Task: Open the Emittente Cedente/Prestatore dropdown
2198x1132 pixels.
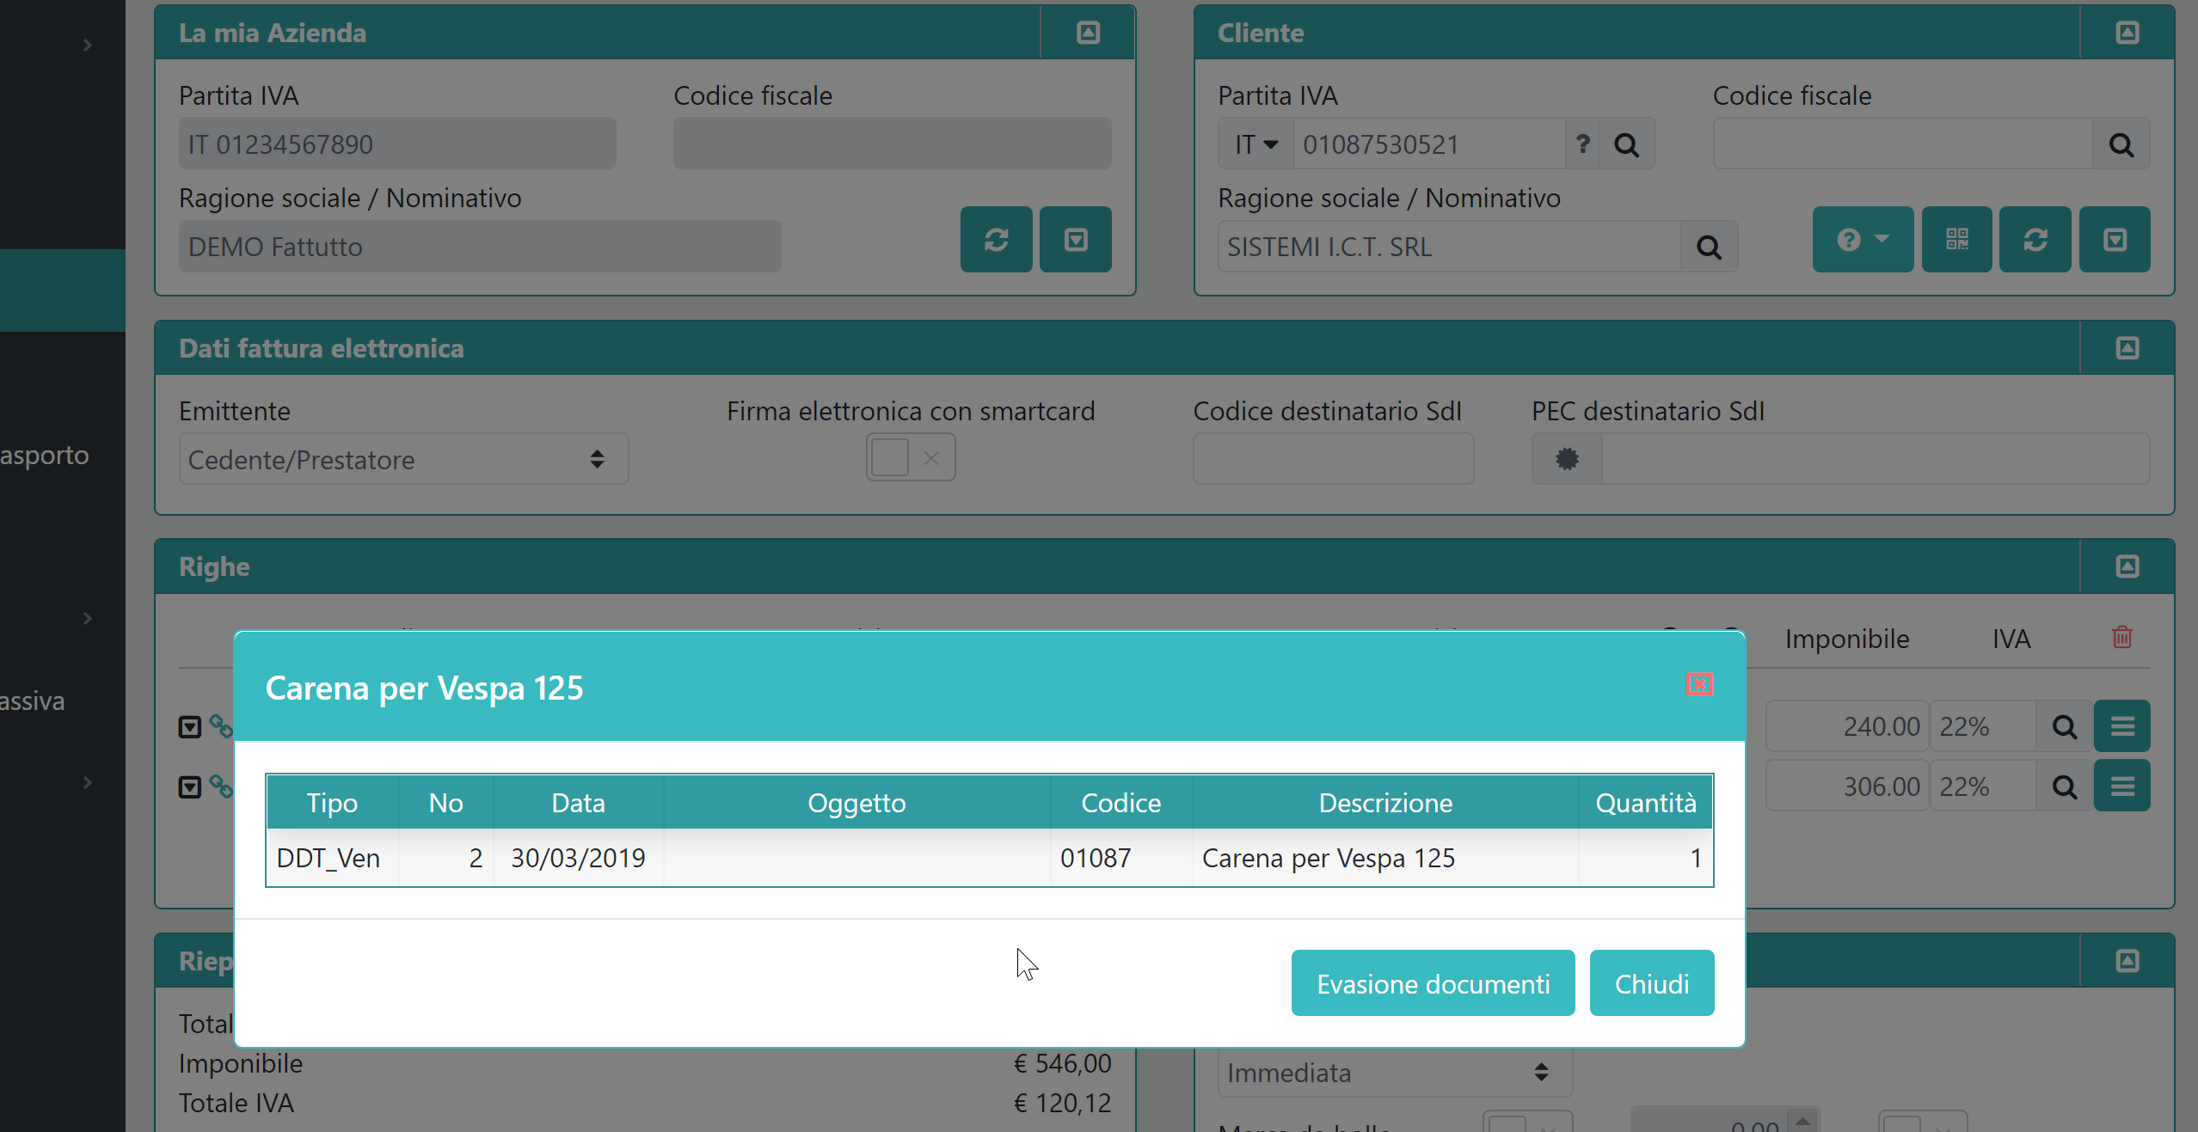Action: pos(402,460)
